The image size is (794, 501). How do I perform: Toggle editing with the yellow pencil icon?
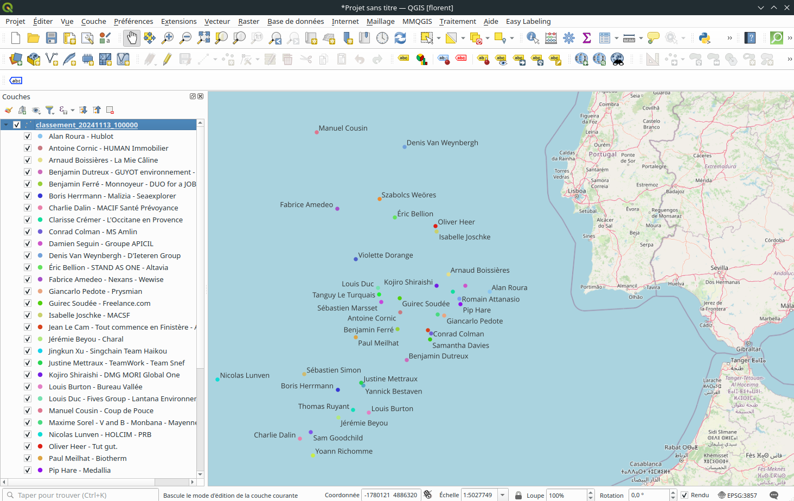click(167, 59)
